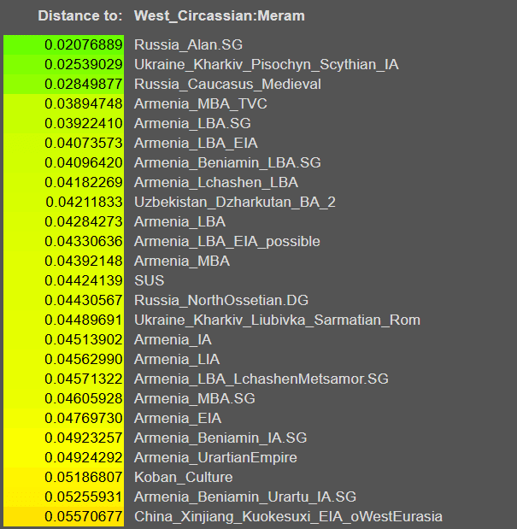Click the Armenia_Lchashen_LBA label
Image resolution: width=517 pixels, height=529 pixels.
click(216, 182)
